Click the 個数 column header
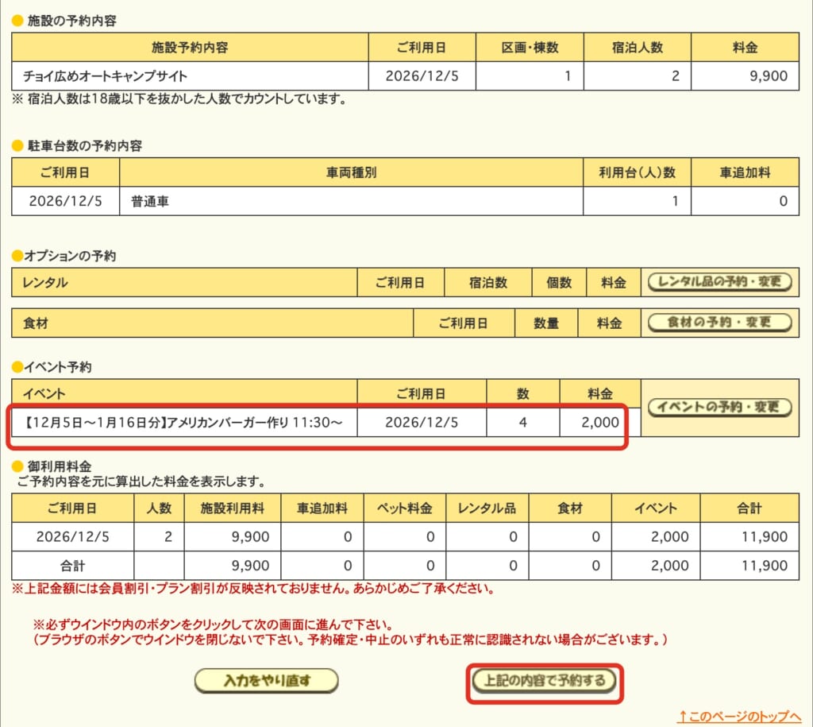 (559, 283)
